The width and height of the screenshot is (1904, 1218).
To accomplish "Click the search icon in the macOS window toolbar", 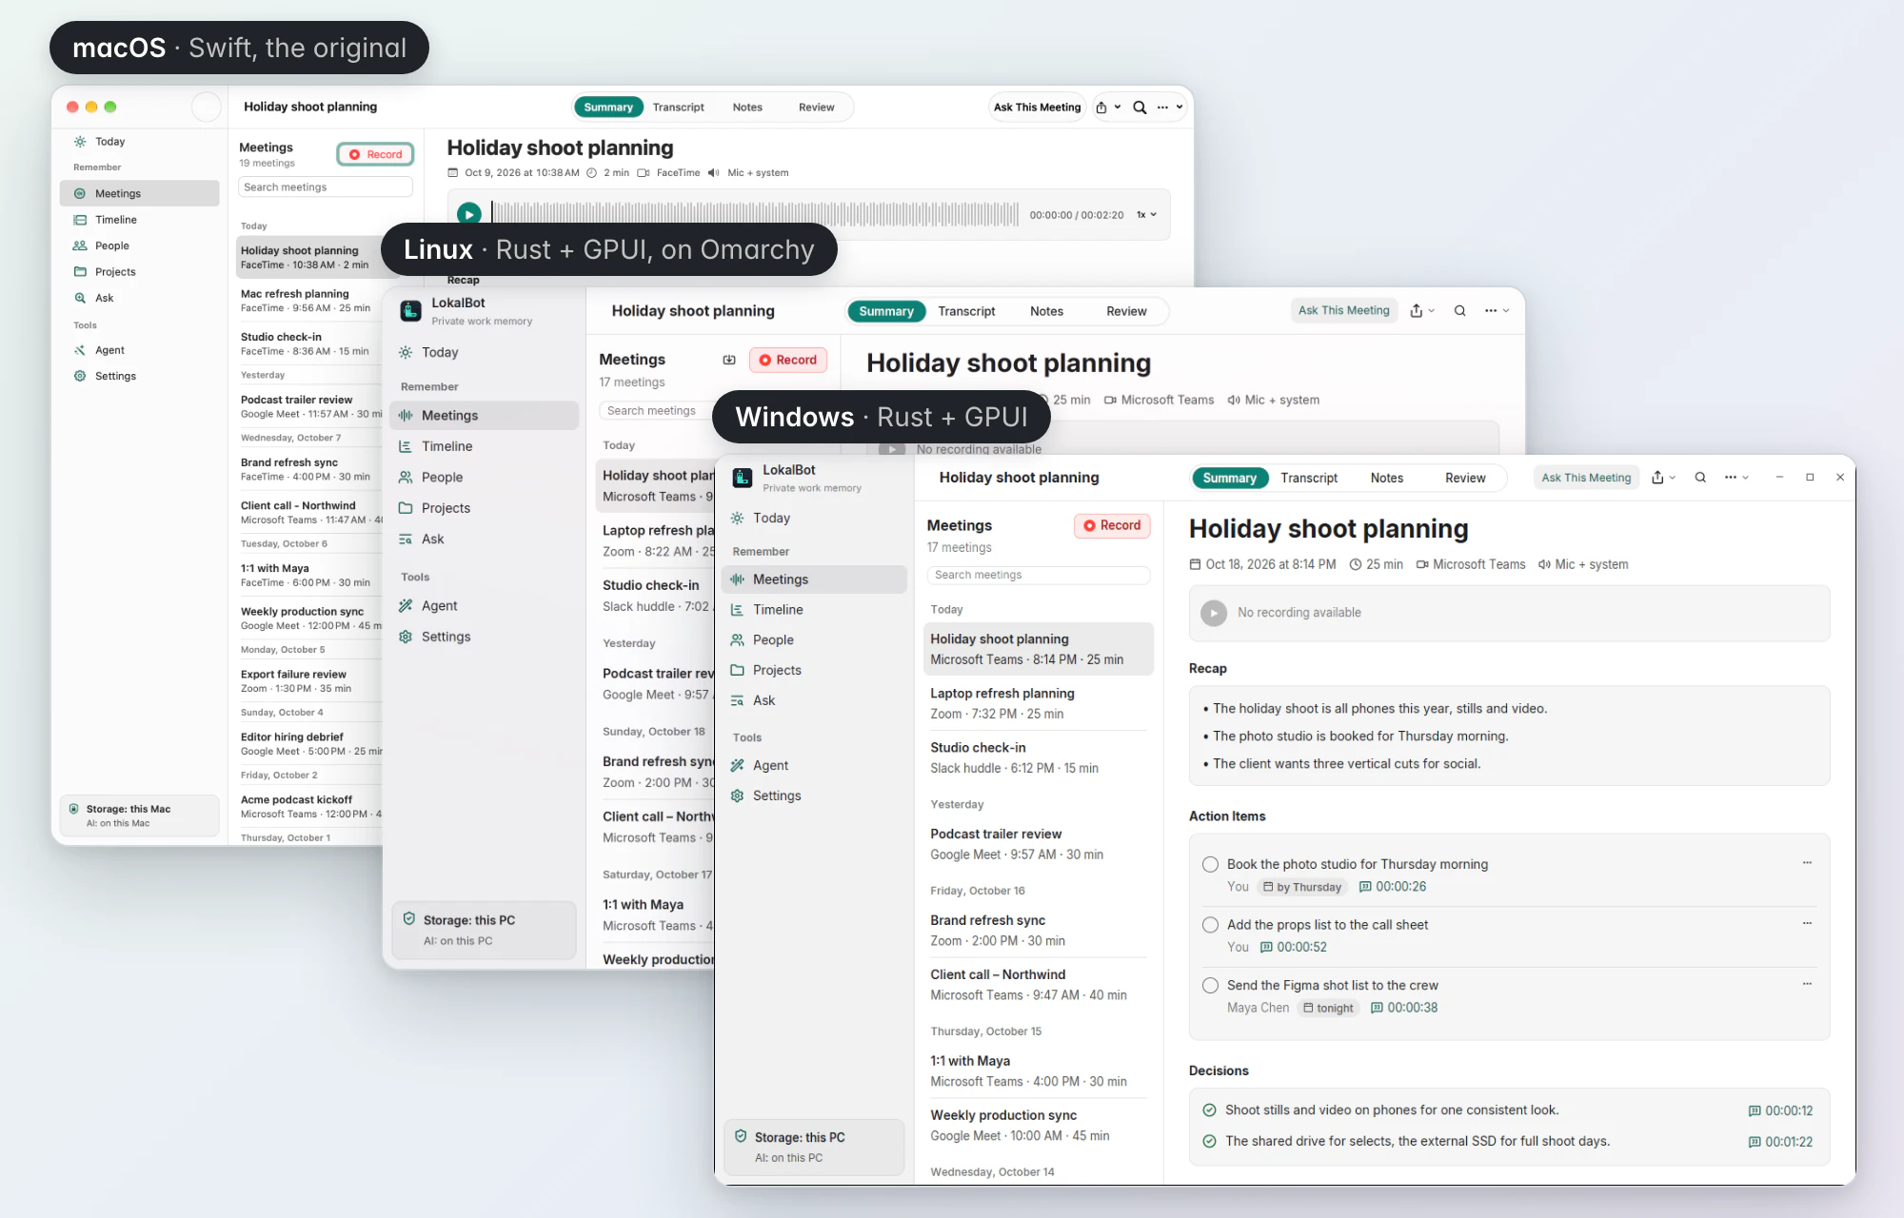I will tap(1140, 108).
